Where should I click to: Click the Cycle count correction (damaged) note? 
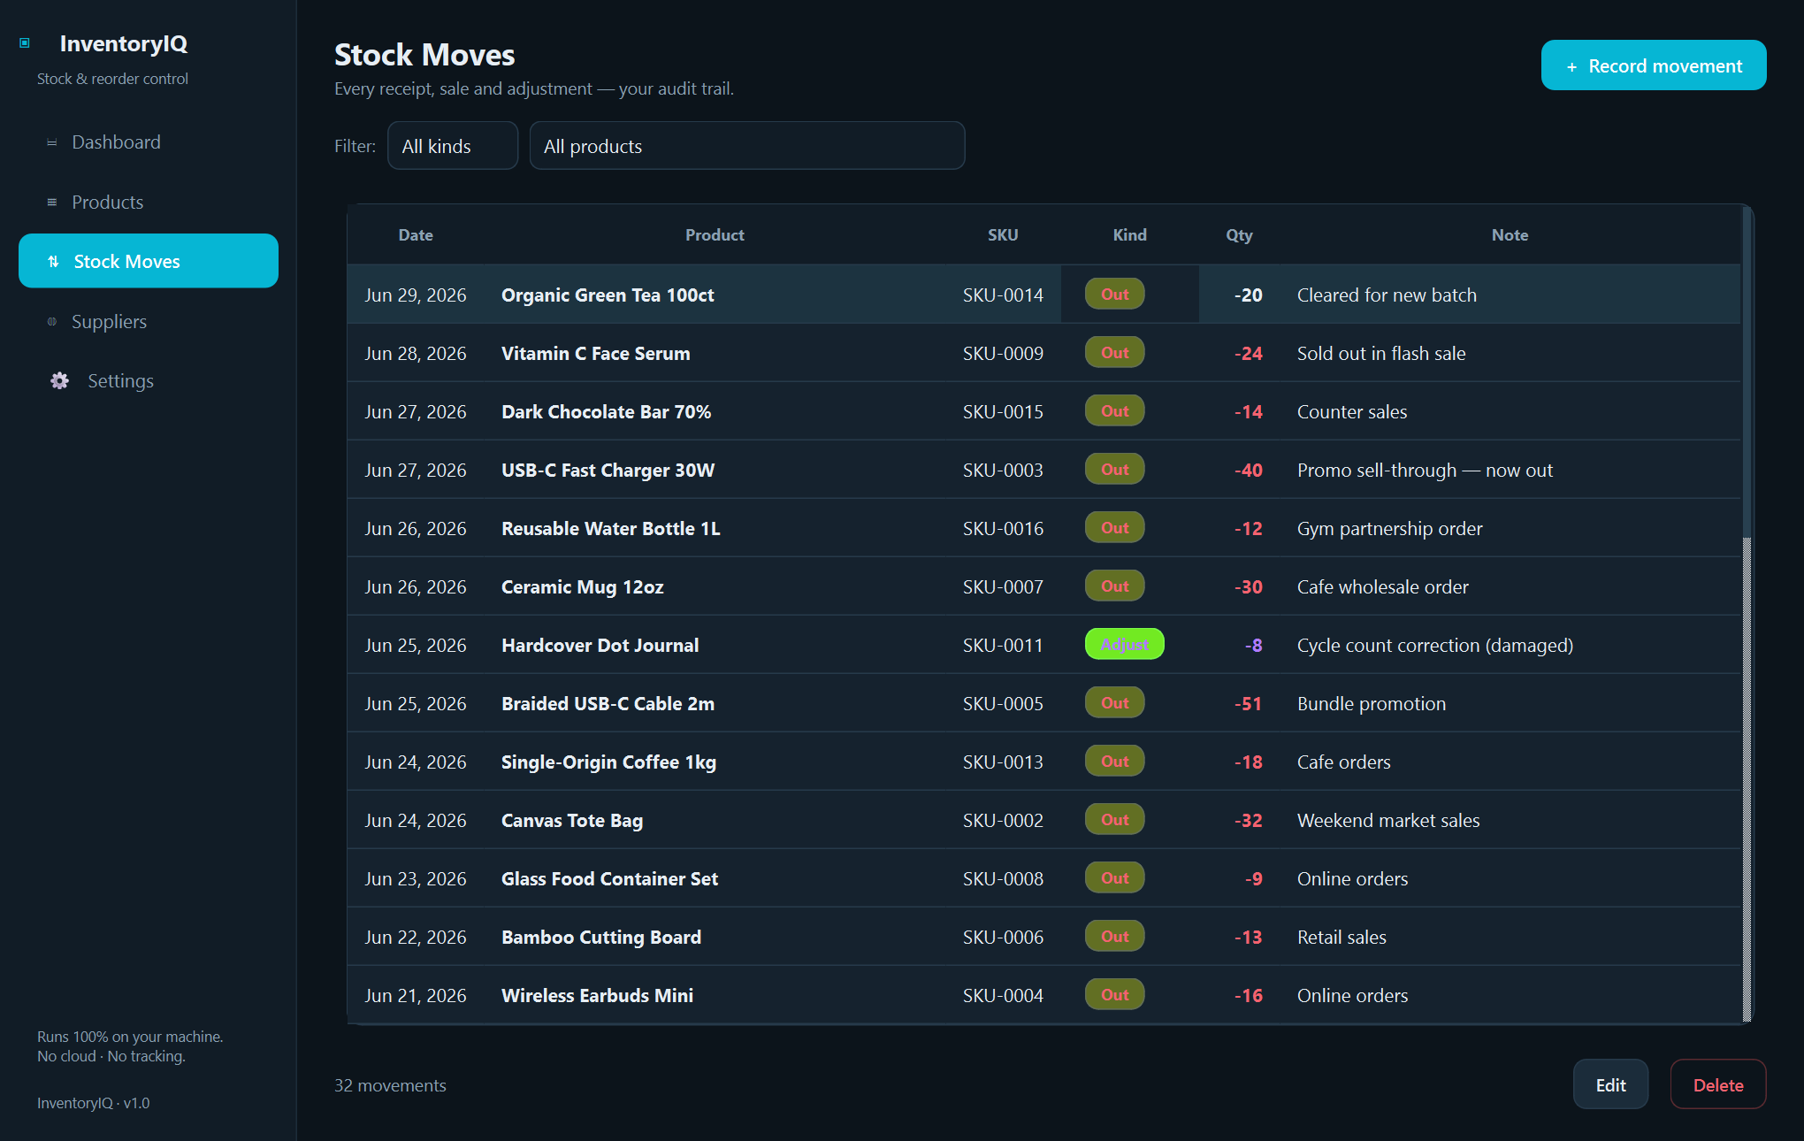tap(1435, 646)
